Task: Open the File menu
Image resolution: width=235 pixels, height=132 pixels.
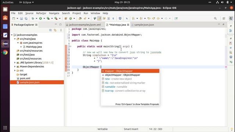Action: (13, 13)
